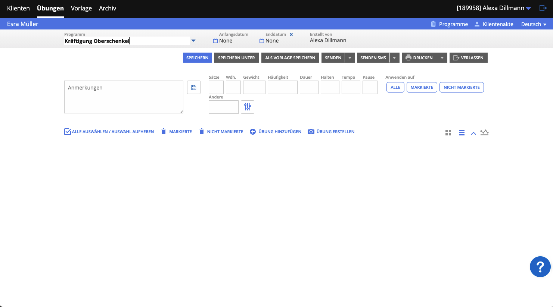
Task: Click the save notes floppy disk icon
Action: pyautogui.click(x=193, y=87)
